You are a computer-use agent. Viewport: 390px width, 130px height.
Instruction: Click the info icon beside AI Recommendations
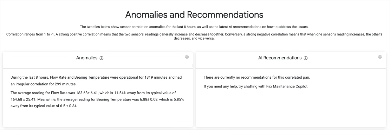tap(306, 58)
